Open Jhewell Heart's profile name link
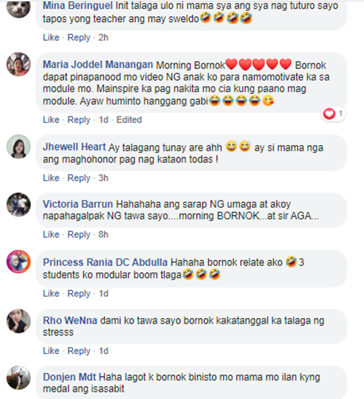This screenshot has width=364, height=399. [x=74, y=147]
